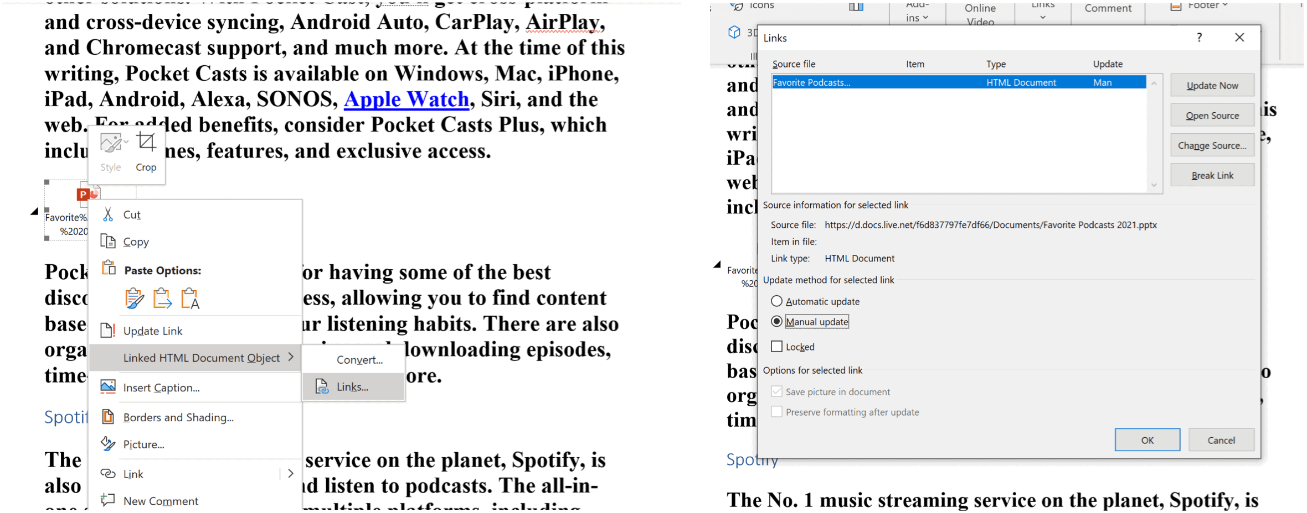Screen dimensions: 1307x513
Task: Paste with Keep Source Formatting icon
Action: pos(134,299)
